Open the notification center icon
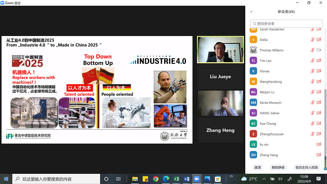The image size is (327, 184). 318,179
